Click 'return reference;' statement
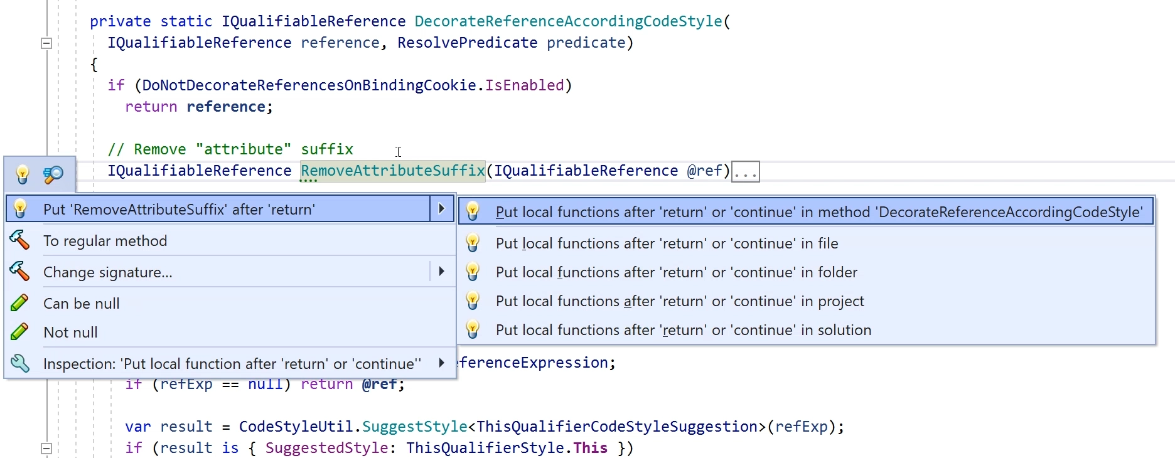The image size is (1175, 458). point(199,107)
